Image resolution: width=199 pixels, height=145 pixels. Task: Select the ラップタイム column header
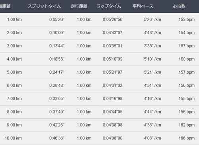click(109, 6)
